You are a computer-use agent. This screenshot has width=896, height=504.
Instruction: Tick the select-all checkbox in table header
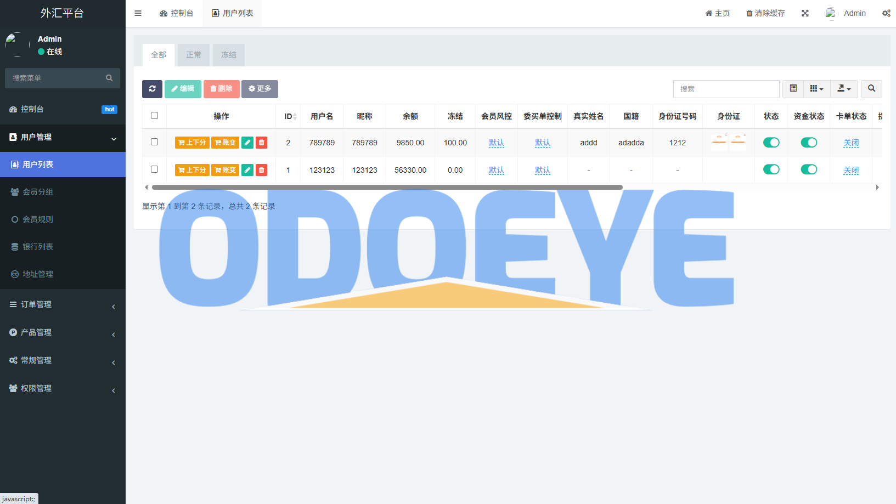tap(154, 116)
